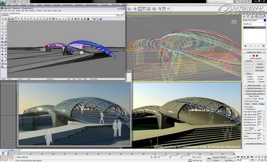The image size is (267, 162).
Task: Open Surface menu in Rhino window
Action: (18, 11)
